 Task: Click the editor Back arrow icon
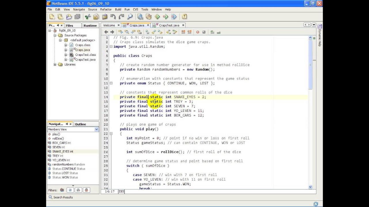pyautogui.click(x=106, y=32)
